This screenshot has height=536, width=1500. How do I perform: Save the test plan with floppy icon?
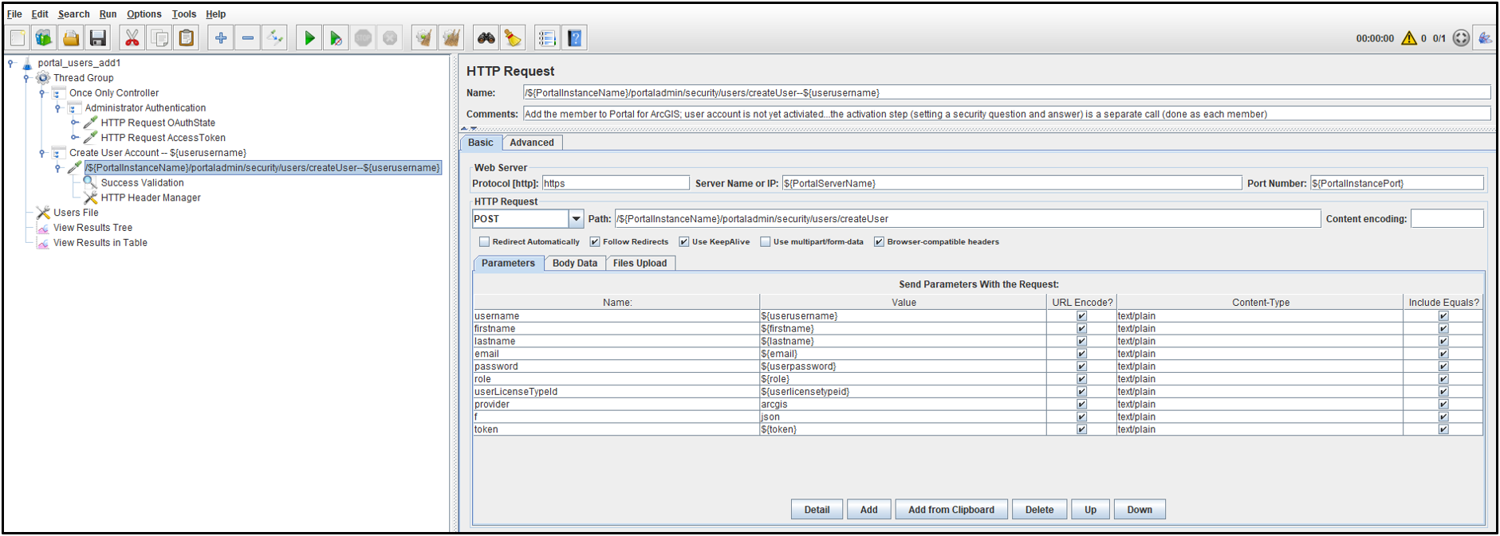point(97,38)
